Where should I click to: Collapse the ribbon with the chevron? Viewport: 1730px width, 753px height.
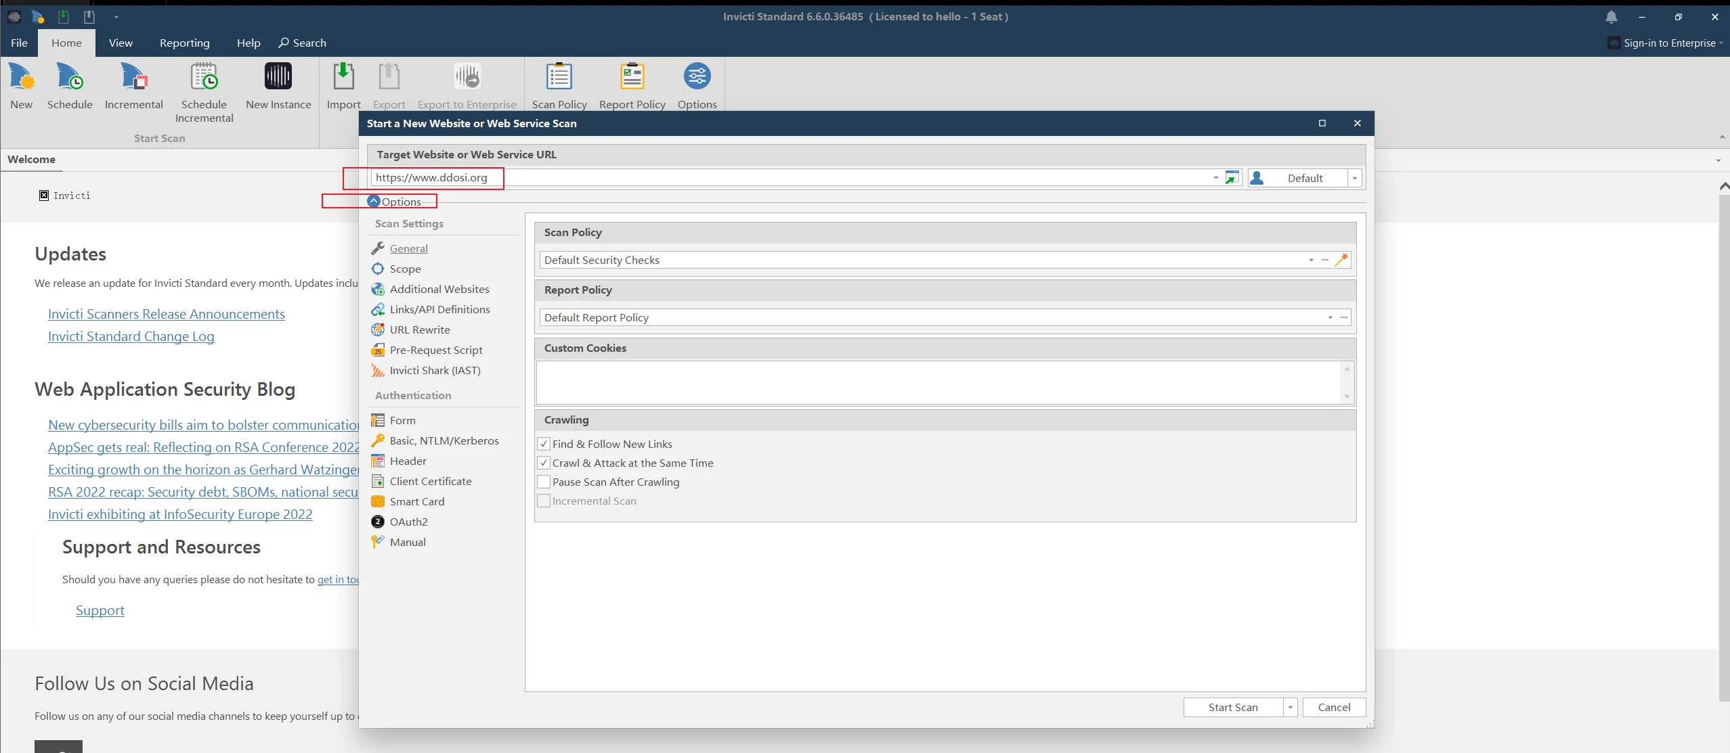[x=1722, y=138]
